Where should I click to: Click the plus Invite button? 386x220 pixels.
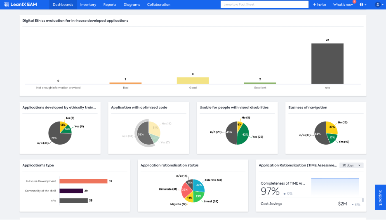click(320, 5)
